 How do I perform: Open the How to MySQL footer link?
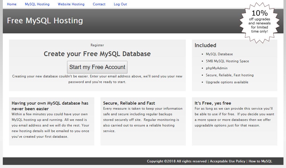(260, 161)
